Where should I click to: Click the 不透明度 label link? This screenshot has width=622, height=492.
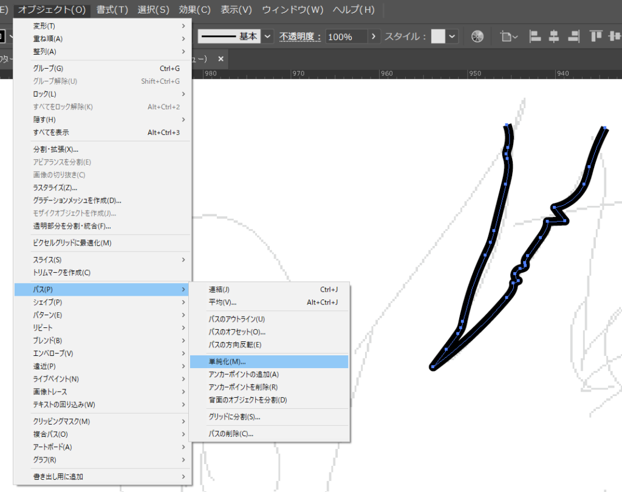point(300,36)
